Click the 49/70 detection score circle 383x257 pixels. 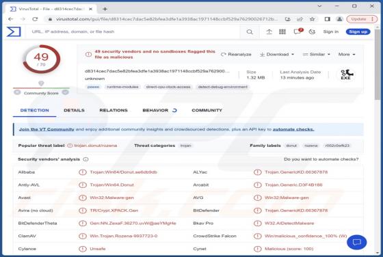pos(41,59)
